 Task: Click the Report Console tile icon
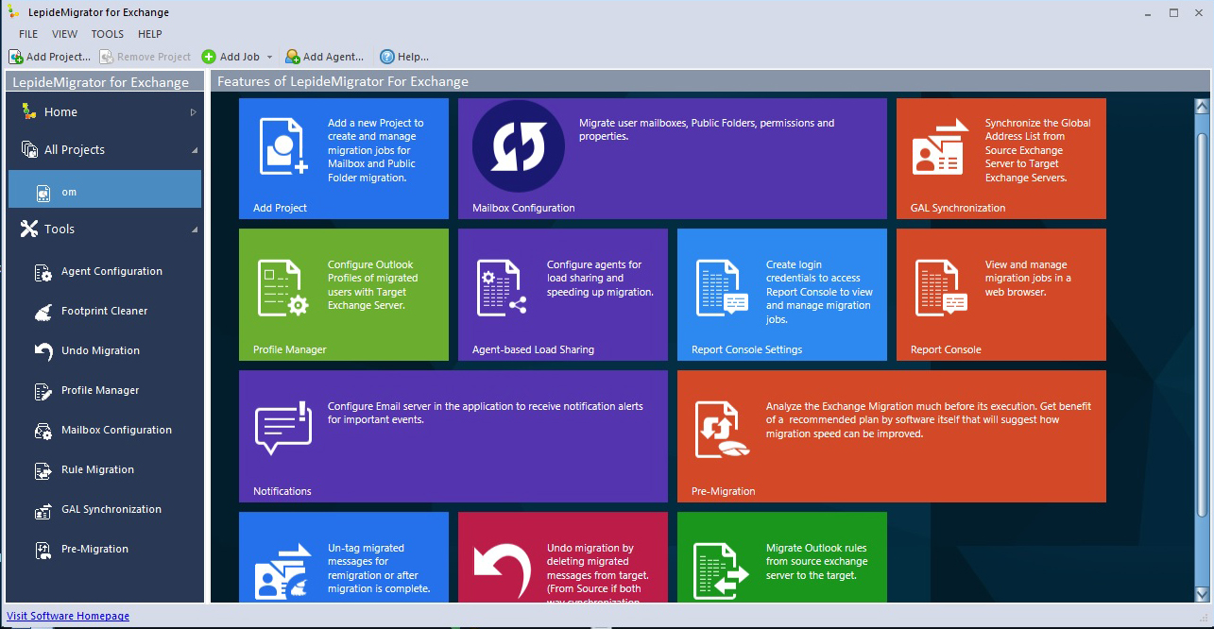coord(941,288)
